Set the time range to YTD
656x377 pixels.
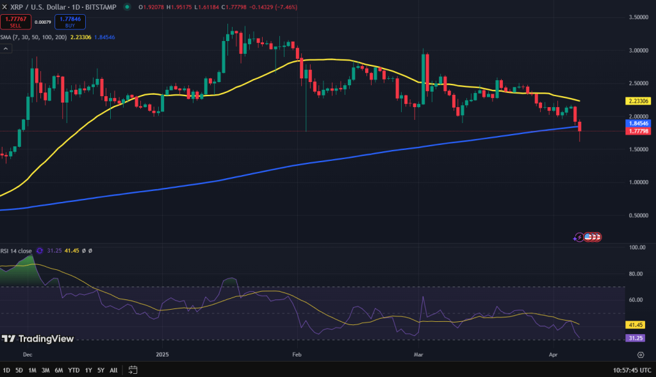click(74, 371)
